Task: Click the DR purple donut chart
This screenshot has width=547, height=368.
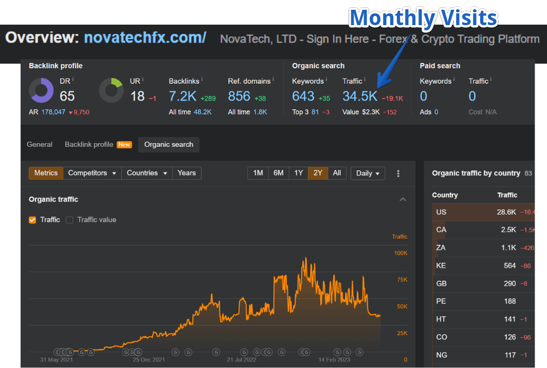Action: [x=41, y=90]
